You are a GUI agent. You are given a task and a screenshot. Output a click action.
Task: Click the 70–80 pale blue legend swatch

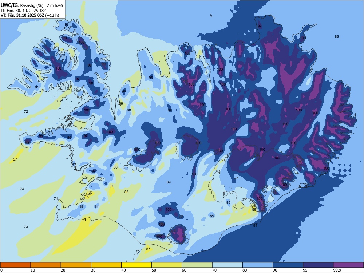227,265
